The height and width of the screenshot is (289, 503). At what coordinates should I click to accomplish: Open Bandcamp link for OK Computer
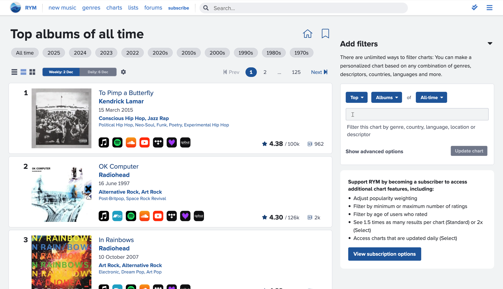pyautogui.click(x=117, y=216)
